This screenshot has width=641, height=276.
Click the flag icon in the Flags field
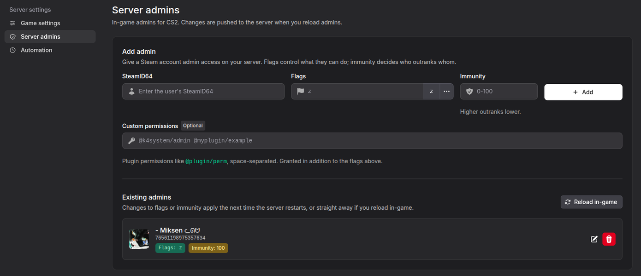click(x=301, y=91)
